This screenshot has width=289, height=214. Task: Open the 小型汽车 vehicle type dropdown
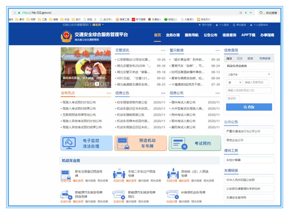coord(249,74)
